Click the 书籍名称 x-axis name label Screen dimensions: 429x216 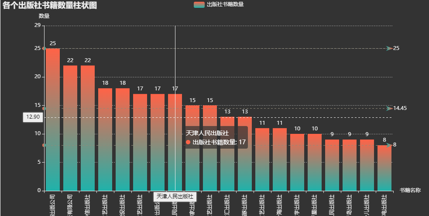[410, 190]
